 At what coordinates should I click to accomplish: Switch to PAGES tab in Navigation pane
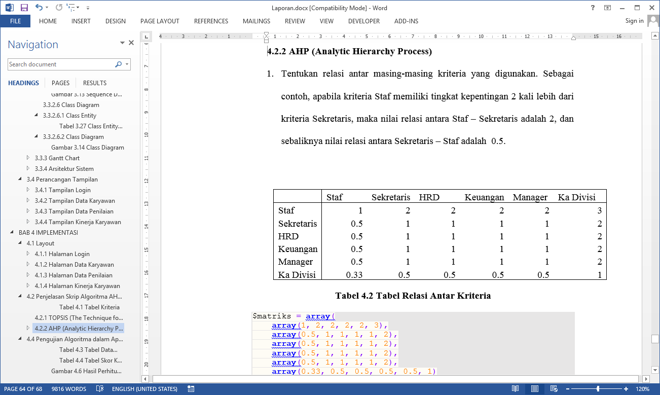60,83
